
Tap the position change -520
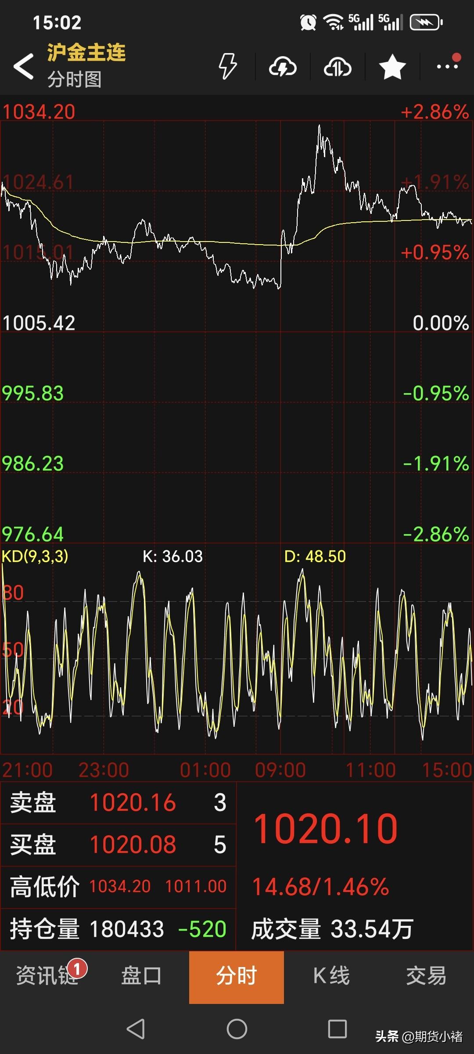(202, 929)
